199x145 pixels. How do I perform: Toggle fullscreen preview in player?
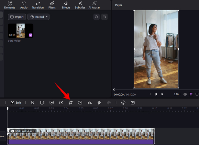coord(196,94)
